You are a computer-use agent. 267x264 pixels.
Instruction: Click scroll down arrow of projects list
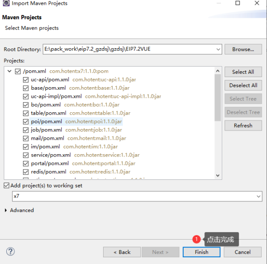[218, 175]
